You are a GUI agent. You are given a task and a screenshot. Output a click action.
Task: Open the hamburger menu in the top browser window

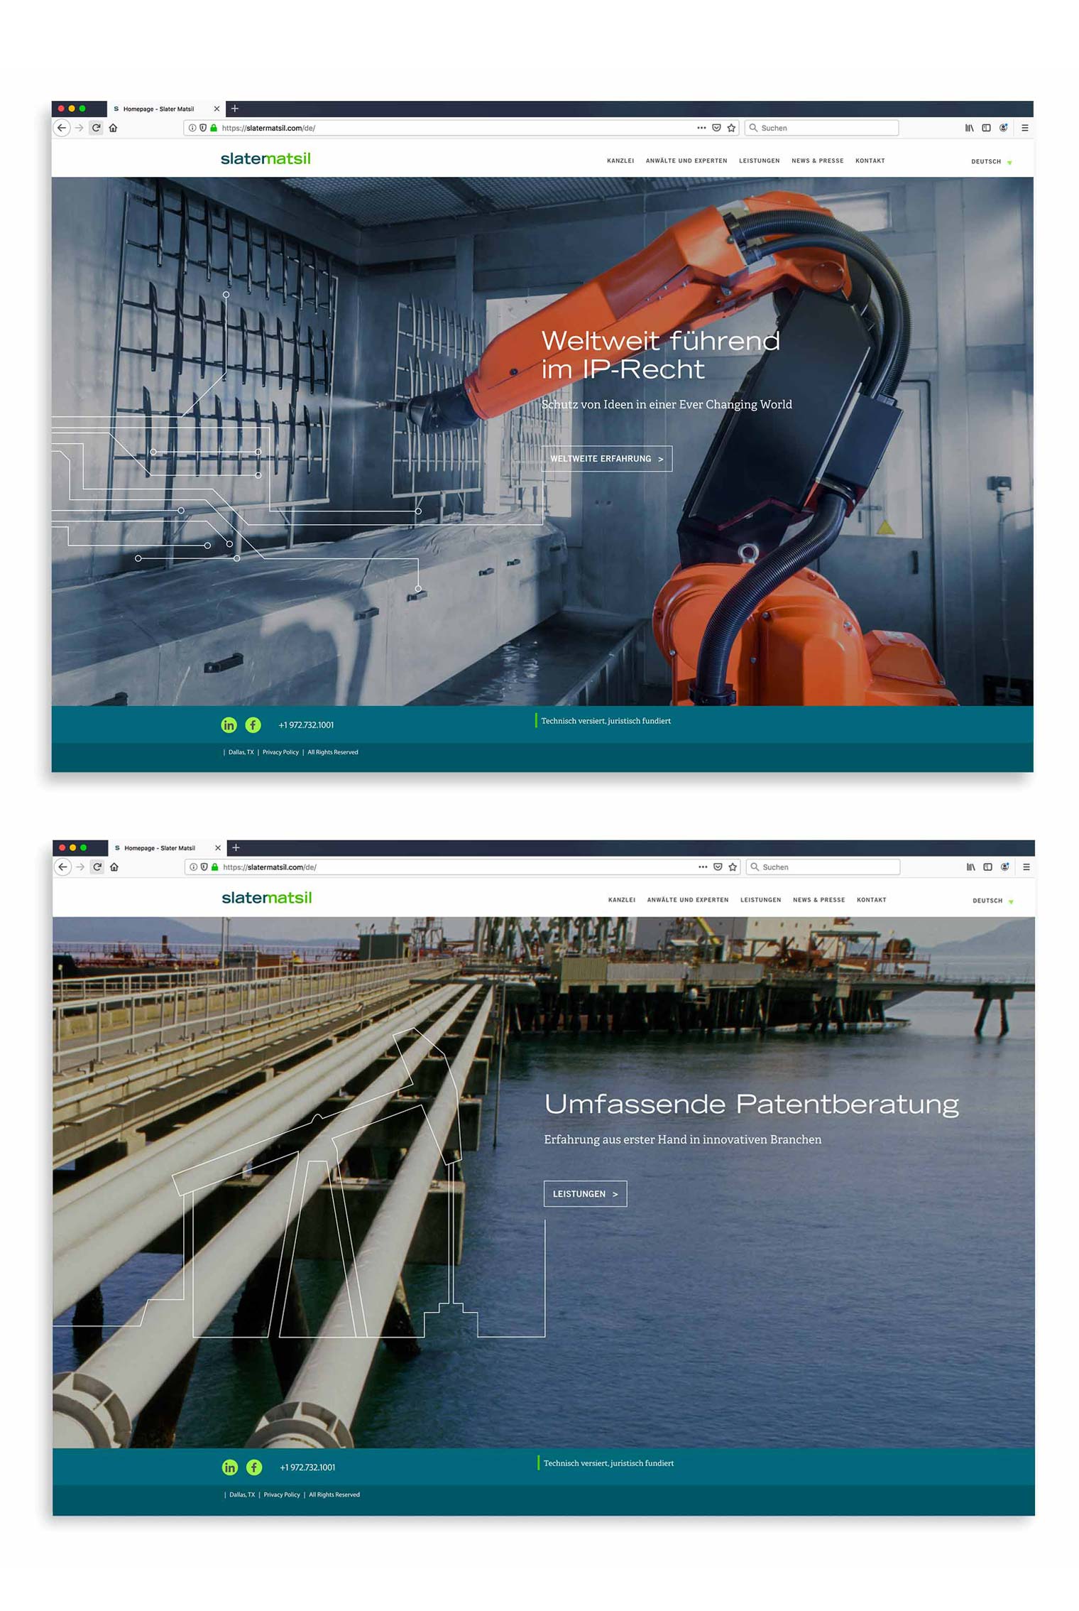[1024, 128]
